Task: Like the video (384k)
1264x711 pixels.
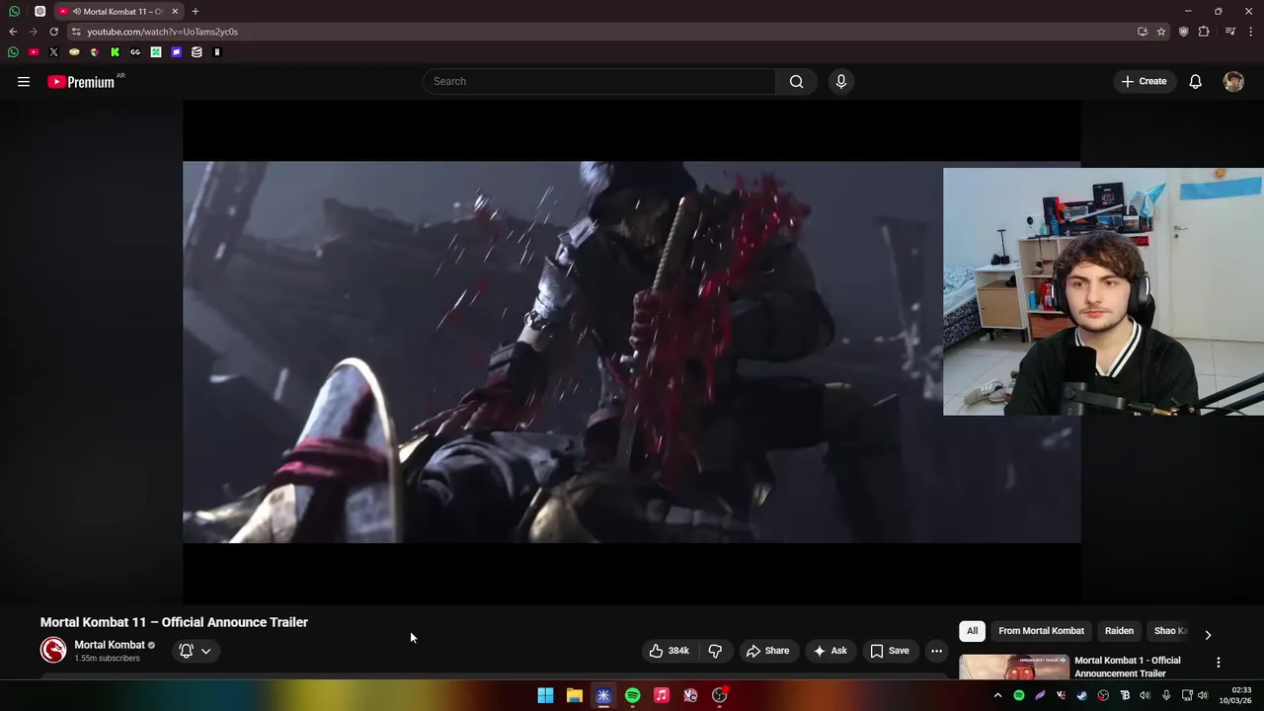Action: pyautogui.click(x=669, y=651)
